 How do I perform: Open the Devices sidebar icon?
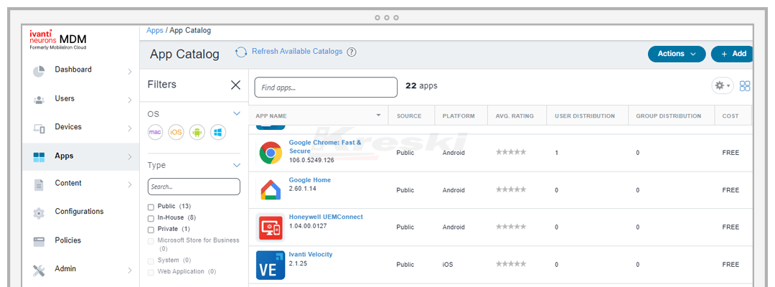tap(39, 128)
